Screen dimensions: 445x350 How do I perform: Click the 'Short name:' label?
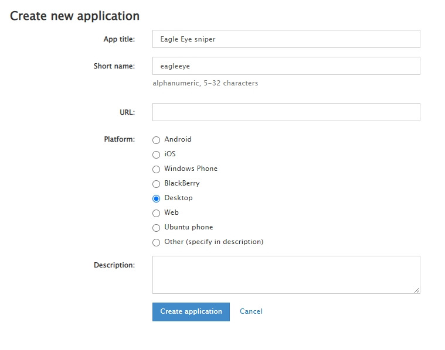coord(114,66)
